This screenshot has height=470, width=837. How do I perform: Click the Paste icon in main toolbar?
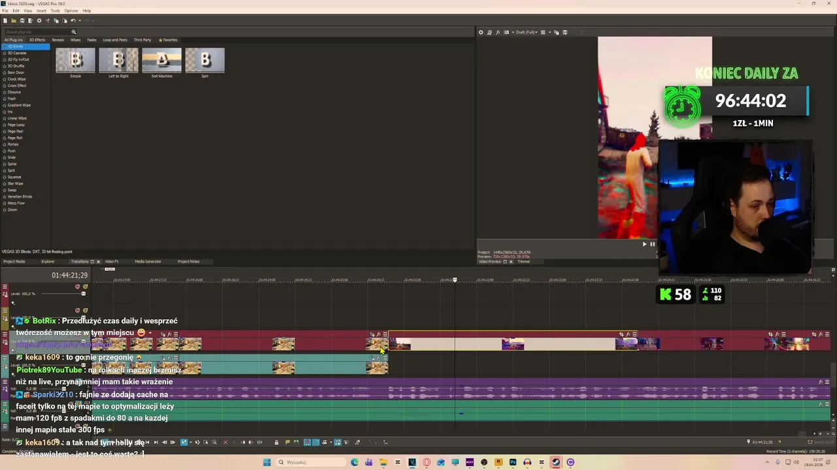(64, 20)
